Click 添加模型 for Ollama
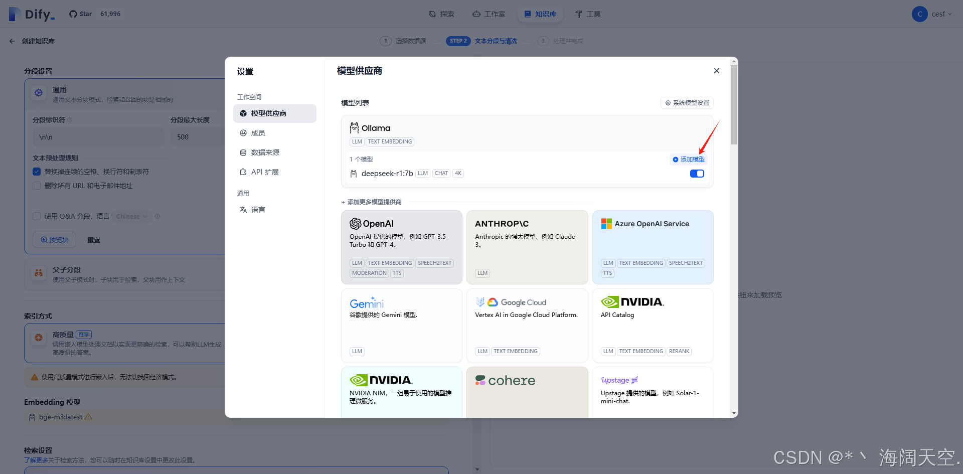 tap(689, 160)
